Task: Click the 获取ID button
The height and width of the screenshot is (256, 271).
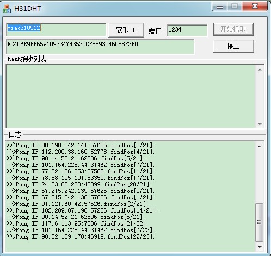Action: [126, 30]
